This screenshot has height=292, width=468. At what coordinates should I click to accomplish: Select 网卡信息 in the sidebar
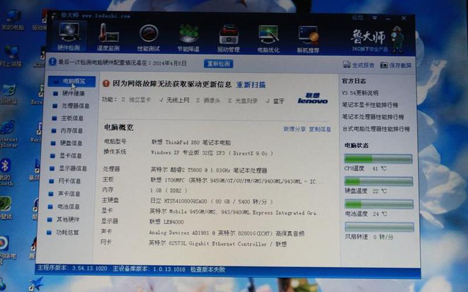pyautogui.click(x=64, y=181)
